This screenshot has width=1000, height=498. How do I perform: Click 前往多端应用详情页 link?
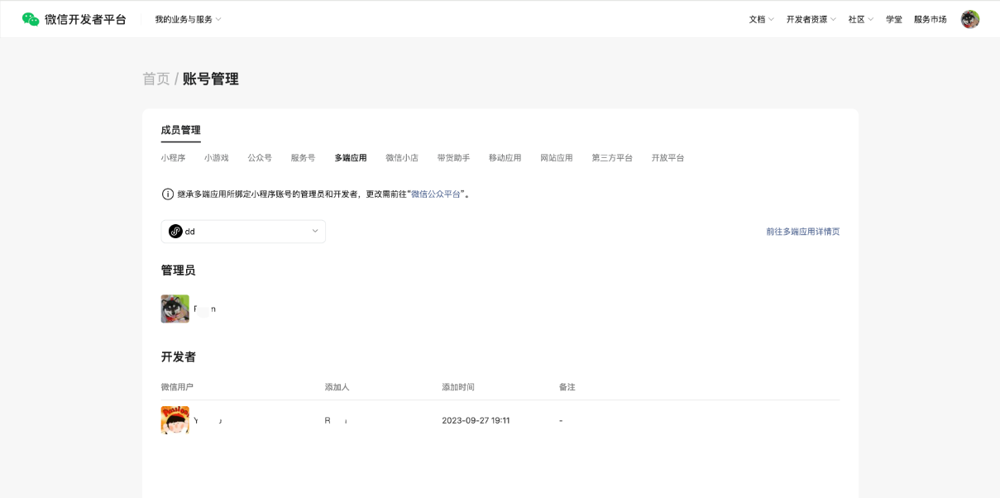click(802, 232)
